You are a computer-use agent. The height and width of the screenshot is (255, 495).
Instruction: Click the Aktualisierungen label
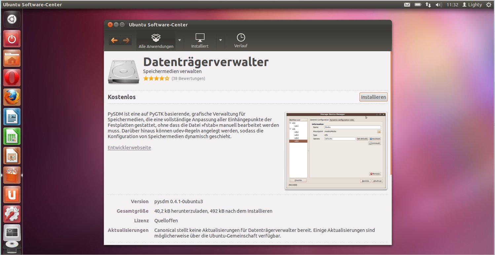pos(128,230)
